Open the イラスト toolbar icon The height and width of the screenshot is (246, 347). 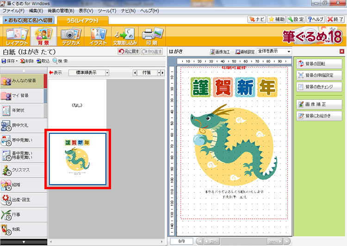click(x=98, y=36)
